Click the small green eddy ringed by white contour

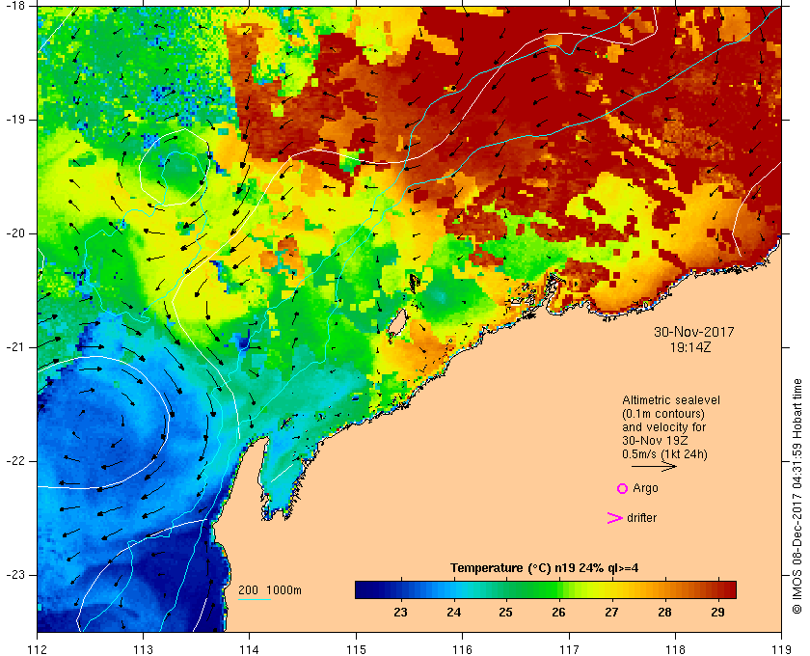[x=175, y=168]
